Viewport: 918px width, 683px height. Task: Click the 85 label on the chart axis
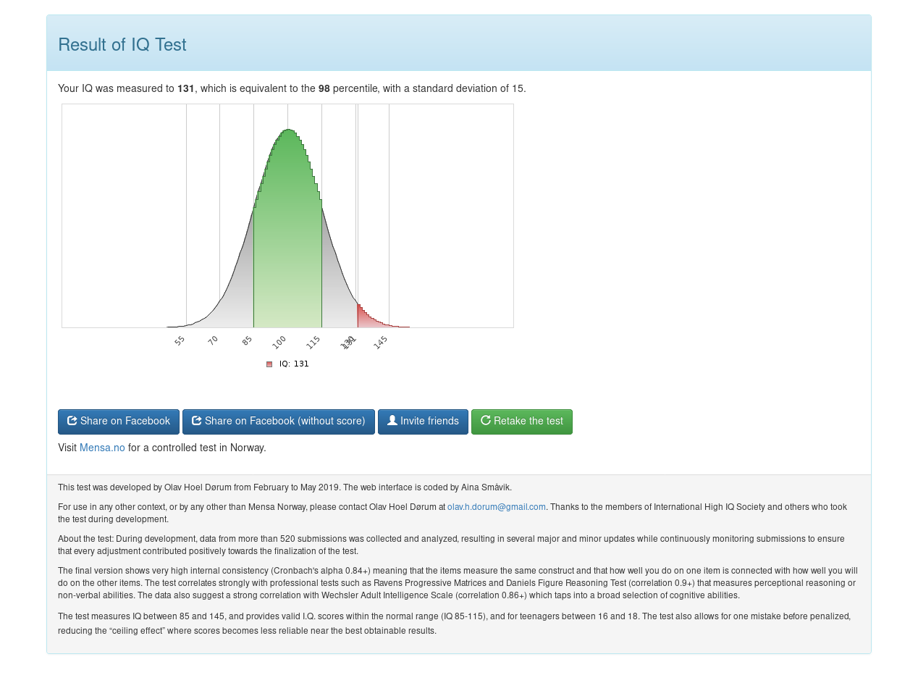tap(247, 340)
